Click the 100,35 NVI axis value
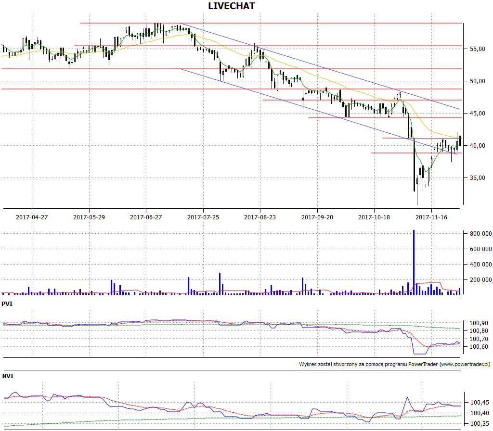This screenshot has height=431, width=493. click(x=480, y=424)
